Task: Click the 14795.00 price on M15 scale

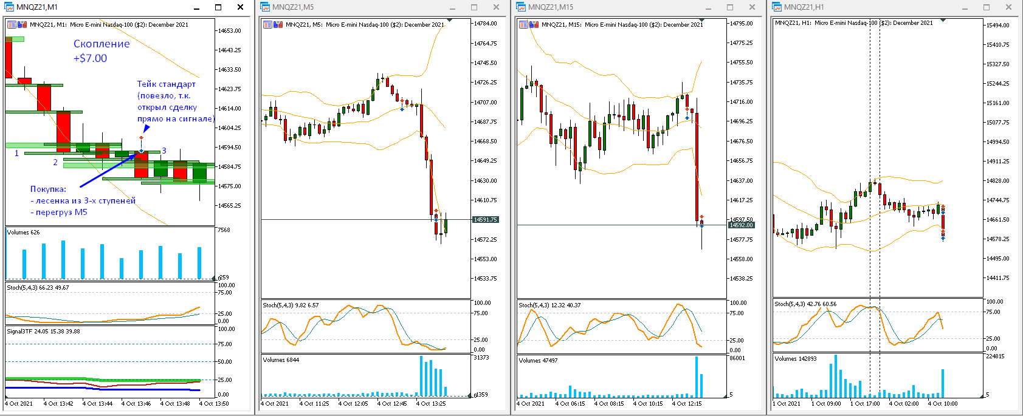Action: coord(742,24)
